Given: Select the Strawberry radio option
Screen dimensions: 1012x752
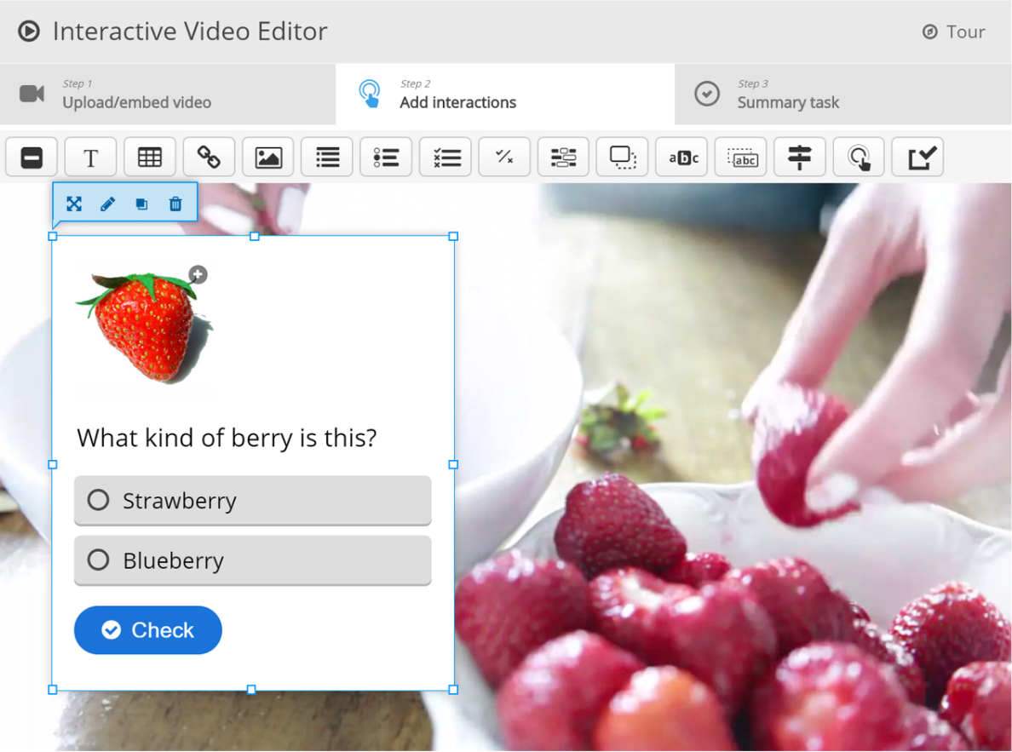Looking at the screenshot, I should click(99, 500).
